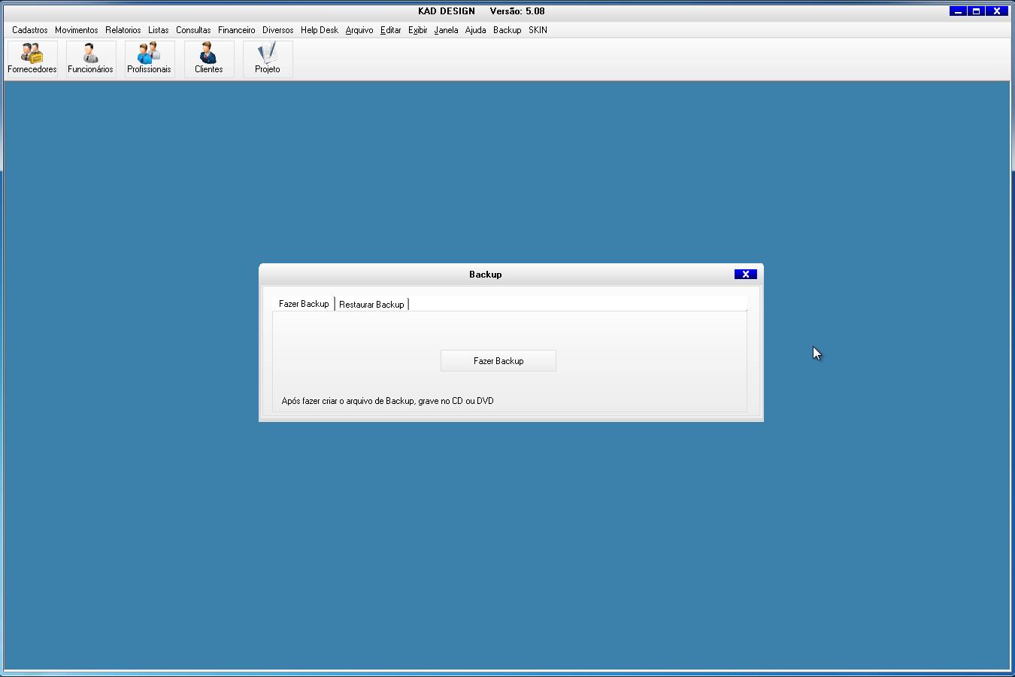Open the Consultas menu
Screen dimensions: 1015x677
[x=193, y=30]
